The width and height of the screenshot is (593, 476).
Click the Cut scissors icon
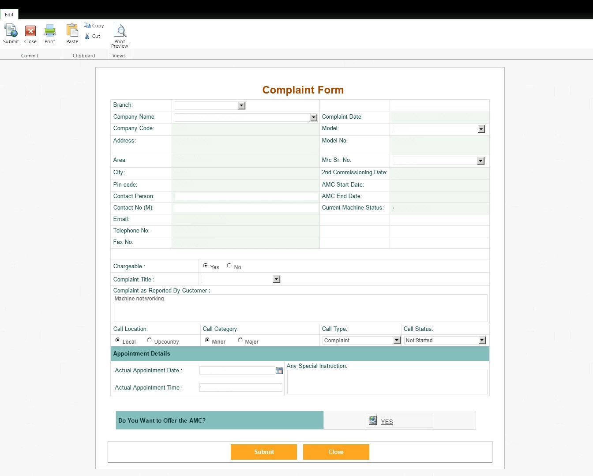(x=87, y=36)
